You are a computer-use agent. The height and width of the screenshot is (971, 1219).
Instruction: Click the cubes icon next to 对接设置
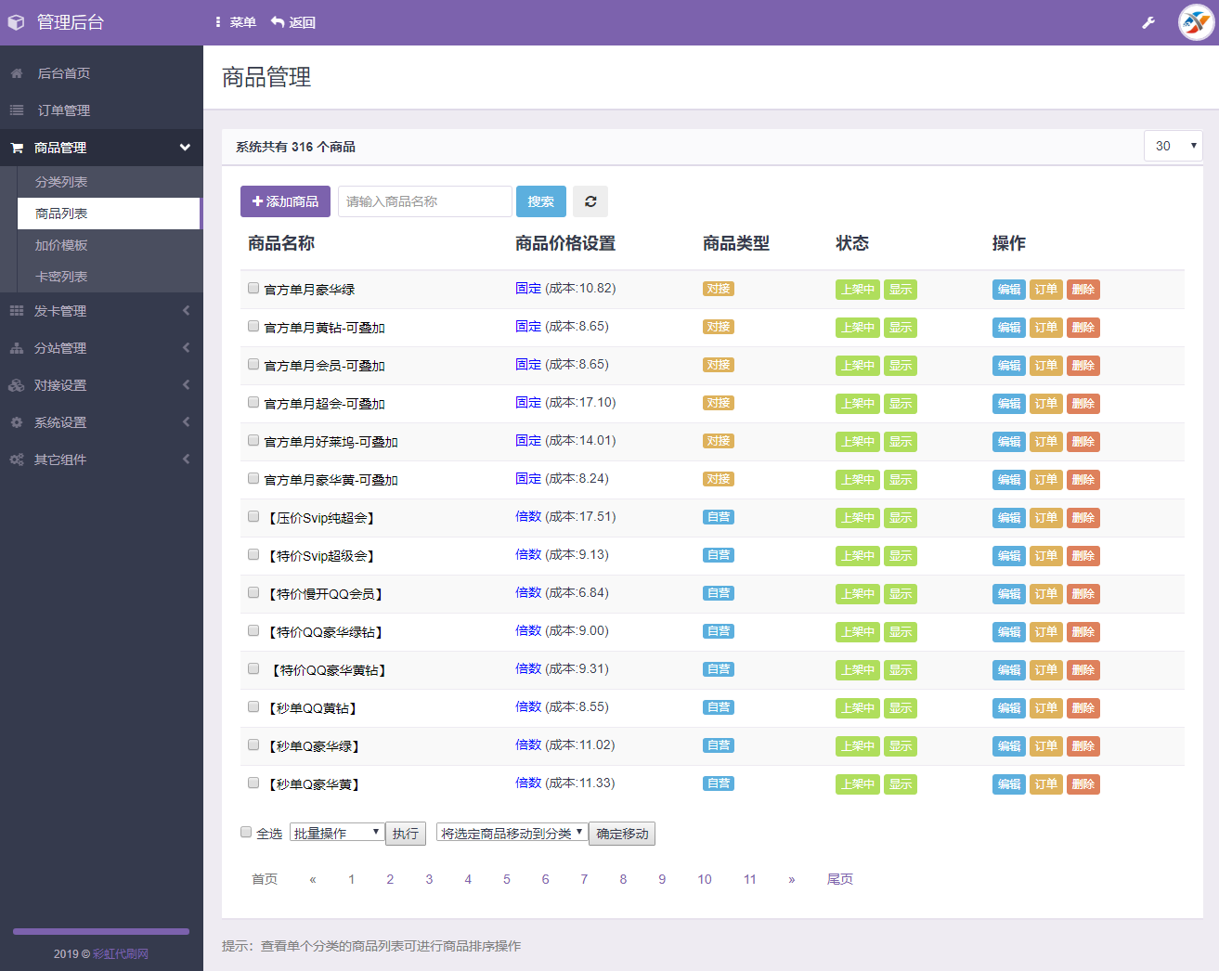17,385
